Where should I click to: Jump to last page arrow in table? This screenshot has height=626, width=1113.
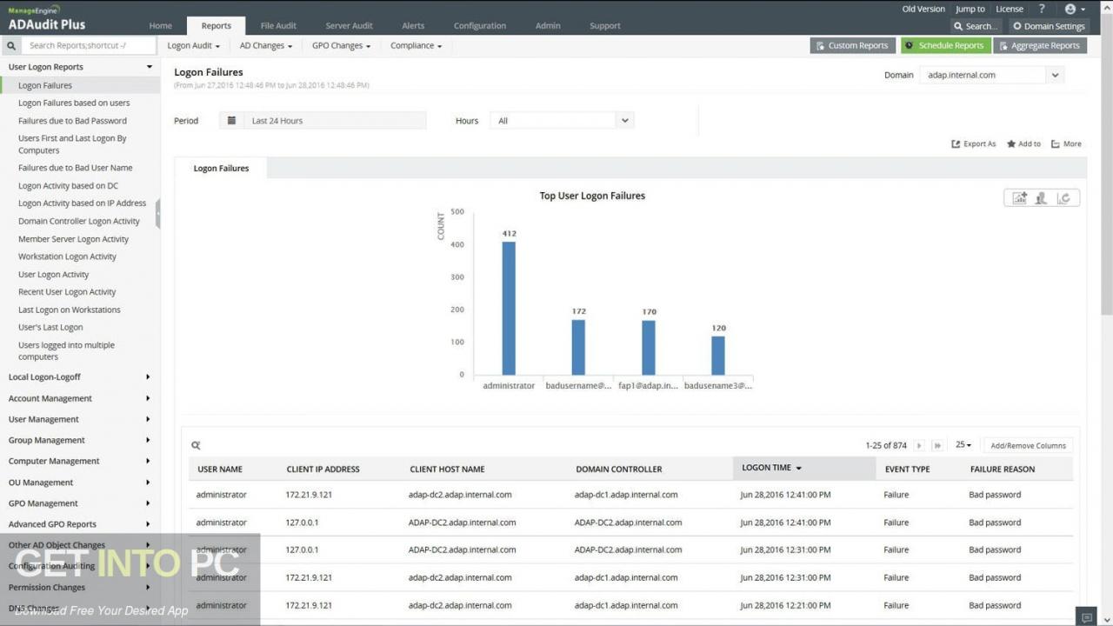click(937, 445)
